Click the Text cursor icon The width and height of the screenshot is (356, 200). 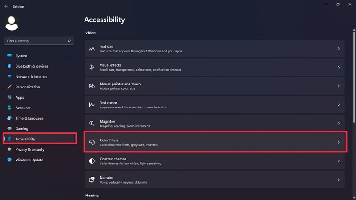pyautogui.click(x=92, y=105)
